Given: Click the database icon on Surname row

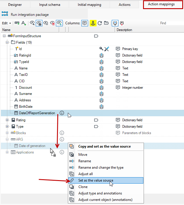Looking at the screenshot, I should [102, 94].
